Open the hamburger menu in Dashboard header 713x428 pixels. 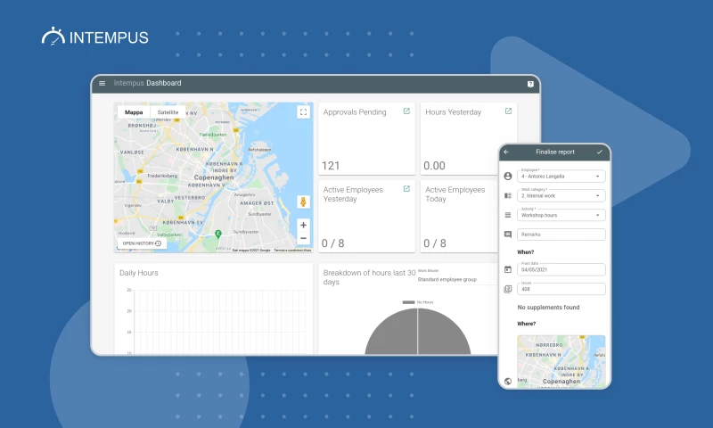point(102,84)
